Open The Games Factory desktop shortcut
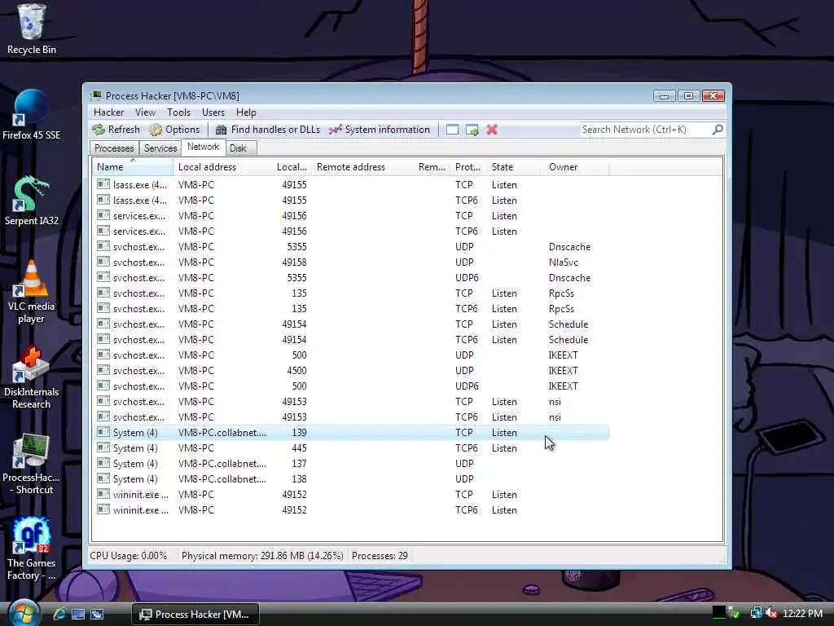This screenshot has width=834, height=626. [32, 549]
